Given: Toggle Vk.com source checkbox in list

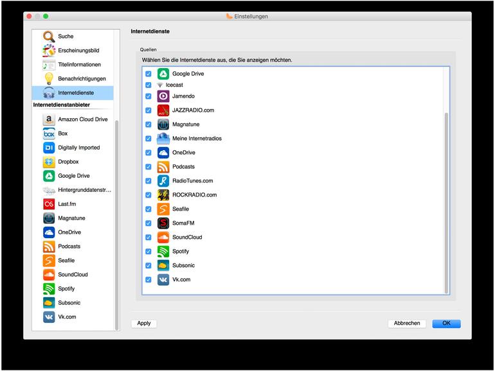Looking at the screenshot, I should coord(148,280).
